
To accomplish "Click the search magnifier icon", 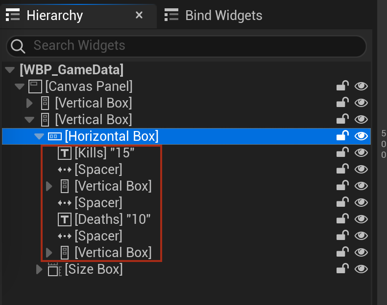I will [18, 46].
